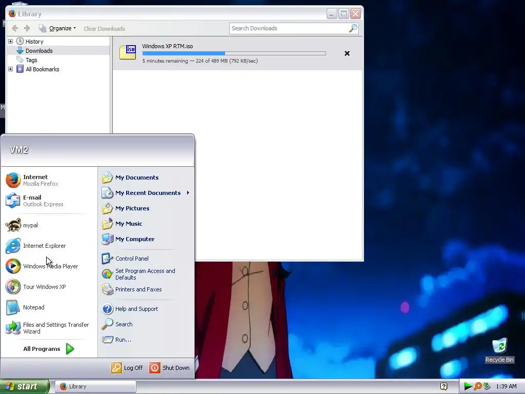Screen dimensions: 525x394
Task: Click Windows XP RTM.iso file name
Action: coord(168,46)
